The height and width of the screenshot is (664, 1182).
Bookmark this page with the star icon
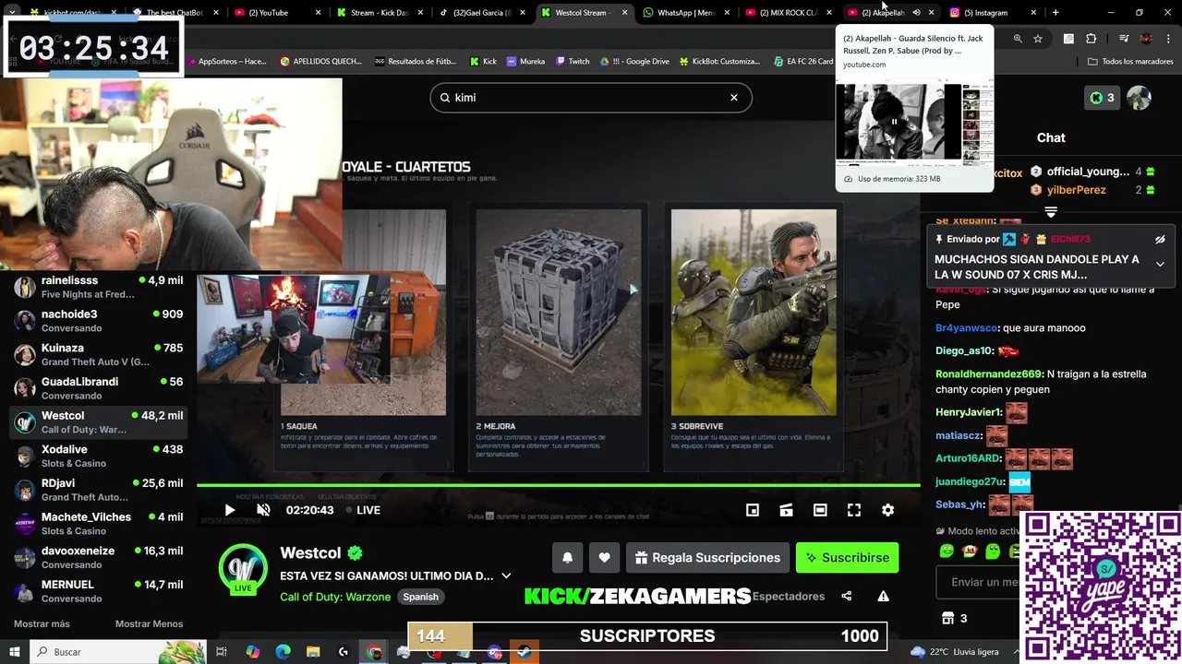(1038, 39)
